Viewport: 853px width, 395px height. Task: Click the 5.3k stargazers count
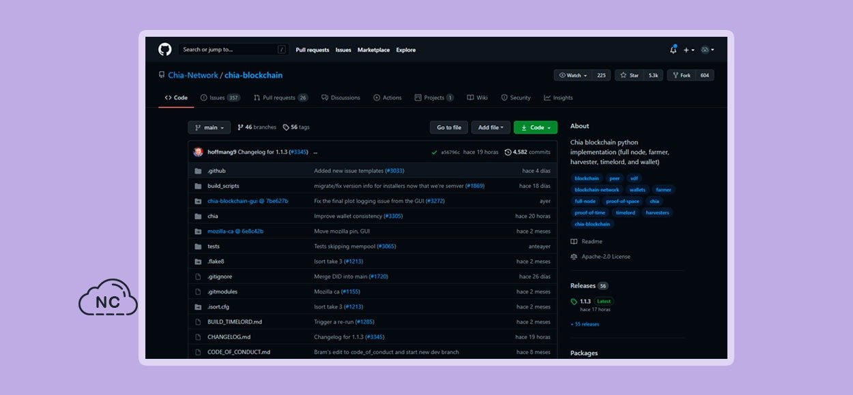(x=653, y=76)
